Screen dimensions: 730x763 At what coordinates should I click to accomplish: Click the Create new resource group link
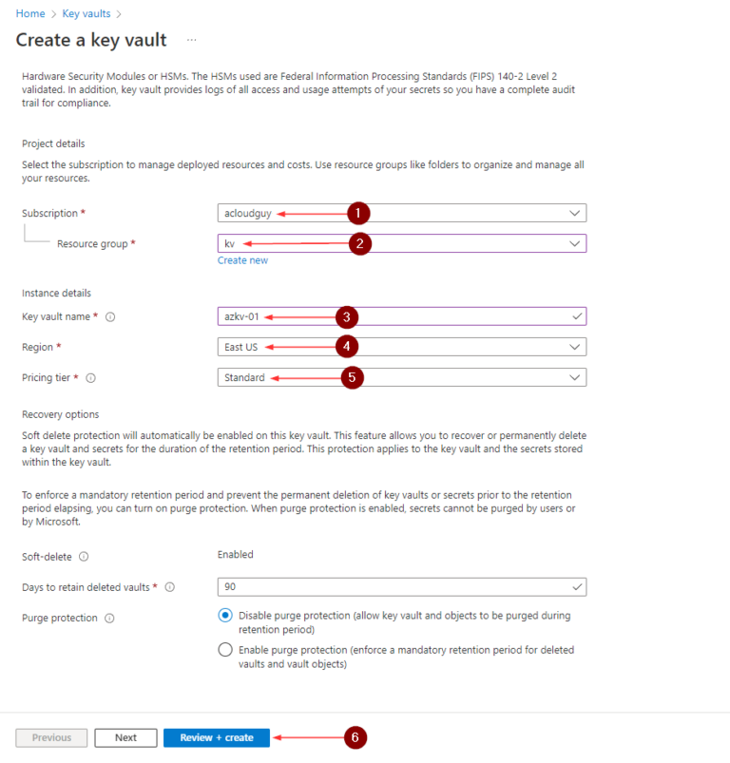[242, 260]
